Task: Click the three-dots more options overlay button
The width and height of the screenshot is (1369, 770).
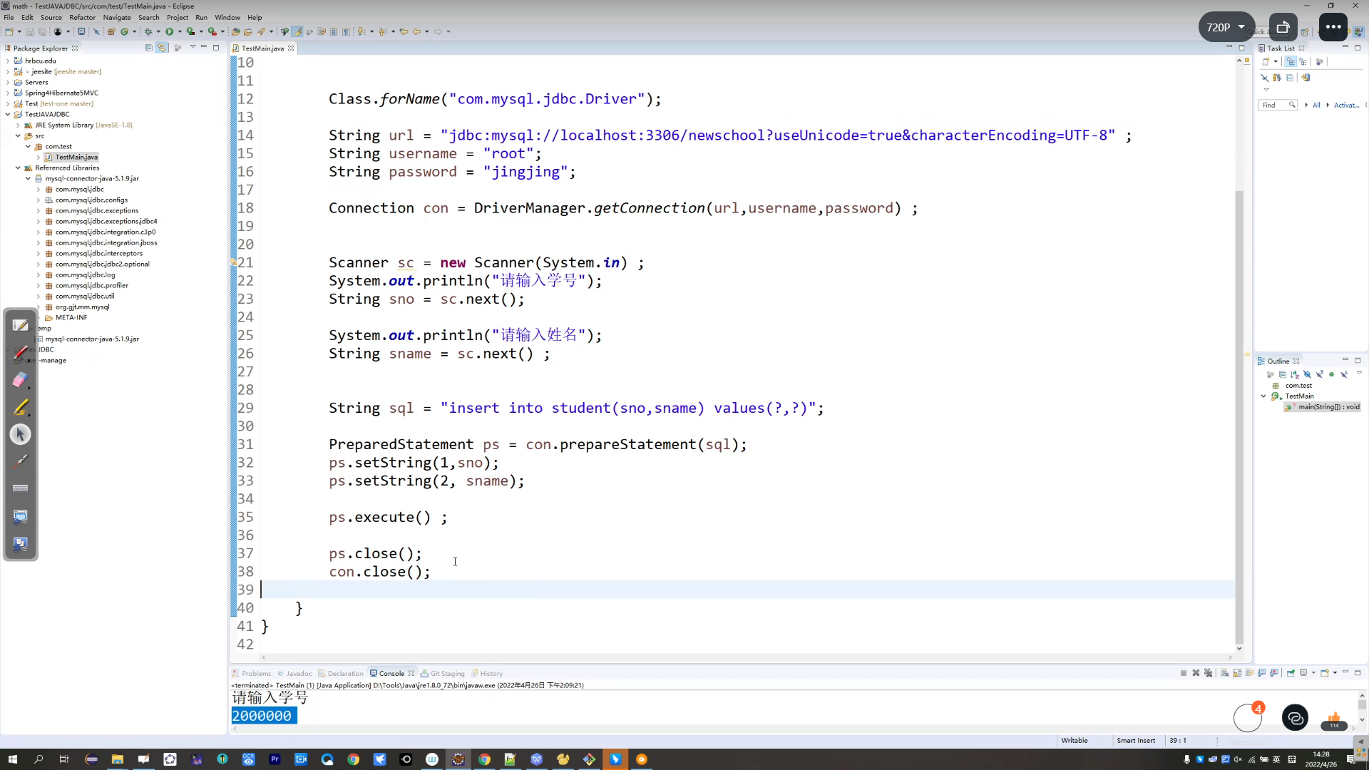Action: 1333,27
